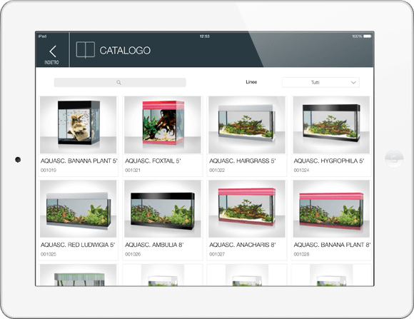Image resolution: width=414 pixels, height=319 pixels.
Task: Click the magnifier icon in search bar
Action: pyautogui.click(x=118, y=82)
